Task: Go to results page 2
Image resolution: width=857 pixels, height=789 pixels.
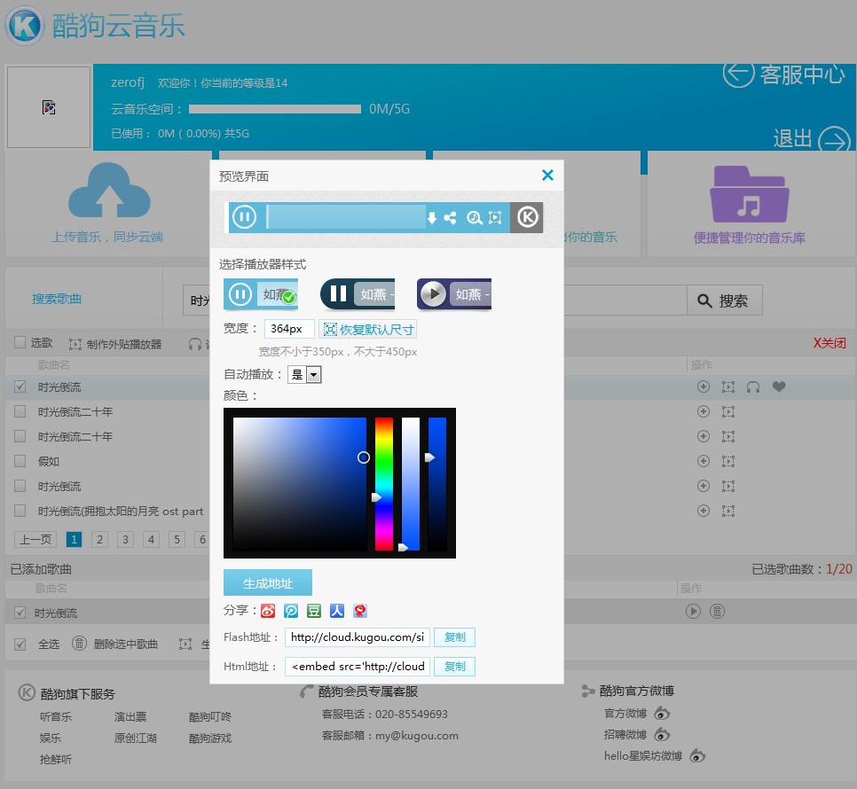Action: tap(99, 540)
